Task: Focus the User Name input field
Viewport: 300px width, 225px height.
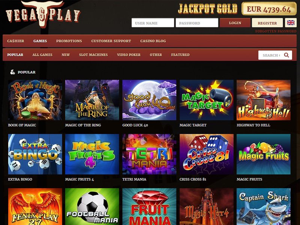Action: click(x=153, y=23)
